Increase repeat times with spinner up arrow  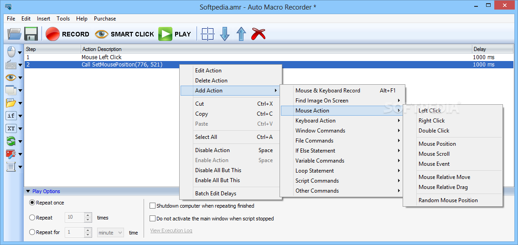(x=88, y=215)
